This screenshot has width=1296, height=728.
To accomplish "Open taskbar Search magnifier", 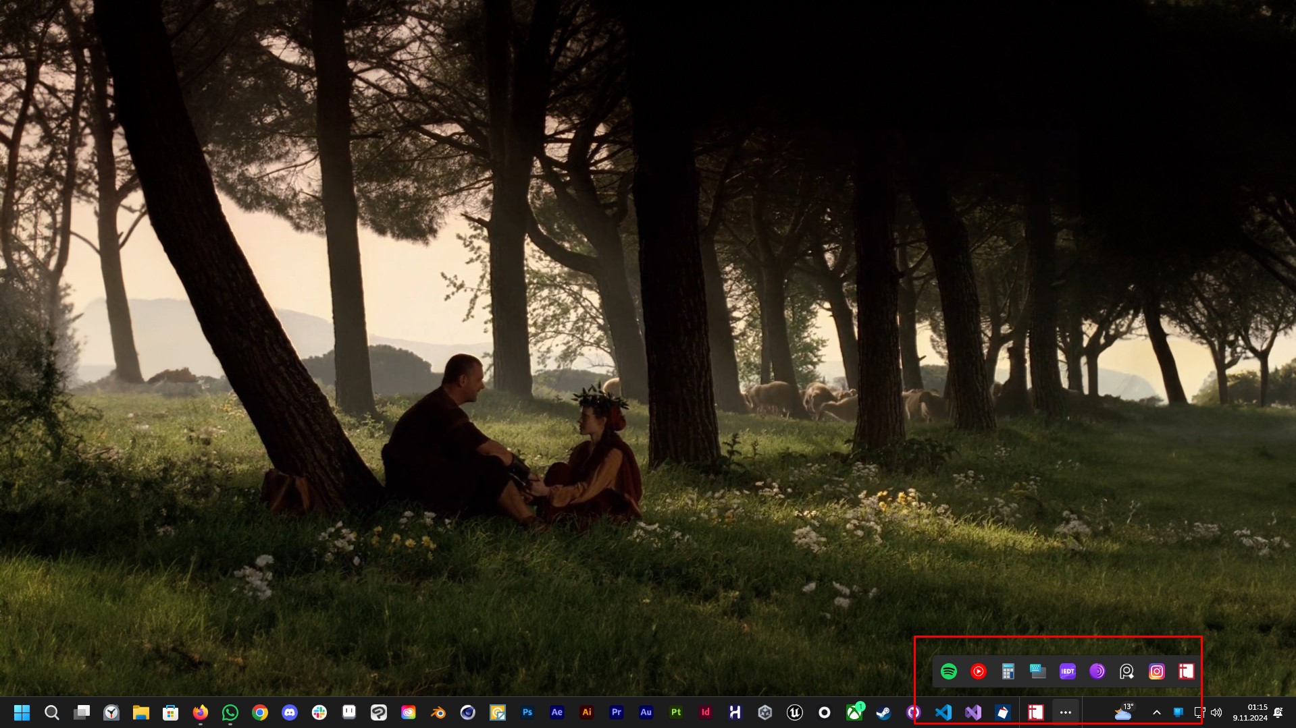I will point(51,712).
